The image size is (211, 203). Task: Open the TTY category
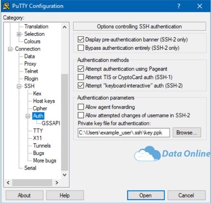(x=38, y=131)
